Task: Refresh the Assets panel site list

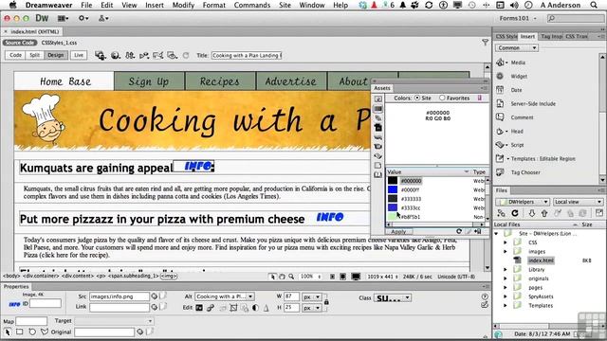Action: [459, 231]
